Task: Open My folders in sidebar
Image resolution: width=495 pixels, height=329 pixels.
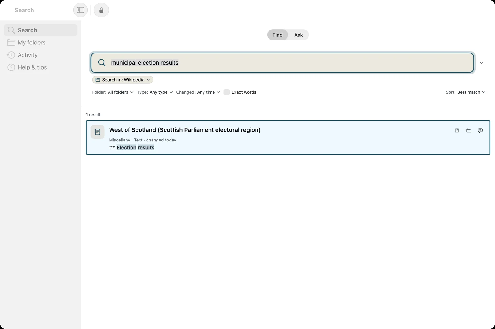Action: (x=41, y=43)
